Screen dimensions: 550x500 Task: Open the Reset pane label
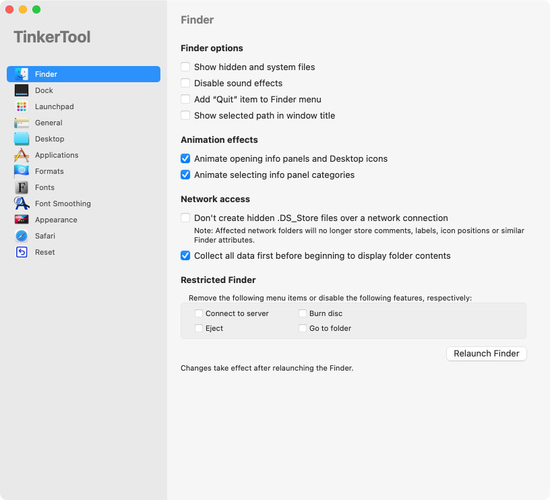click(44, 252)
